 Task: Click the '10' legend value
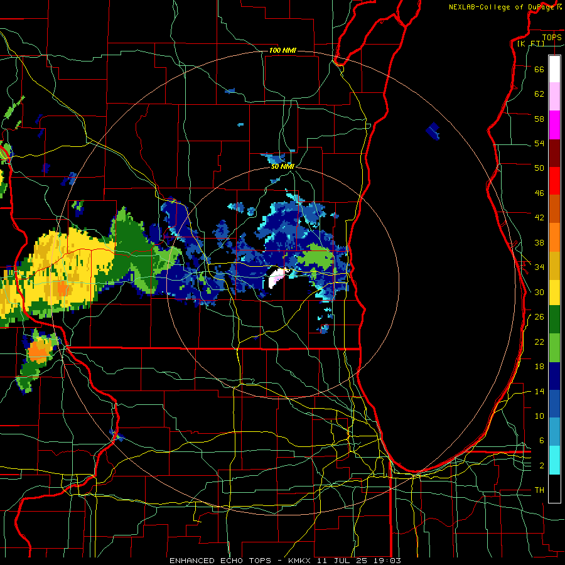tap(539, 416)
